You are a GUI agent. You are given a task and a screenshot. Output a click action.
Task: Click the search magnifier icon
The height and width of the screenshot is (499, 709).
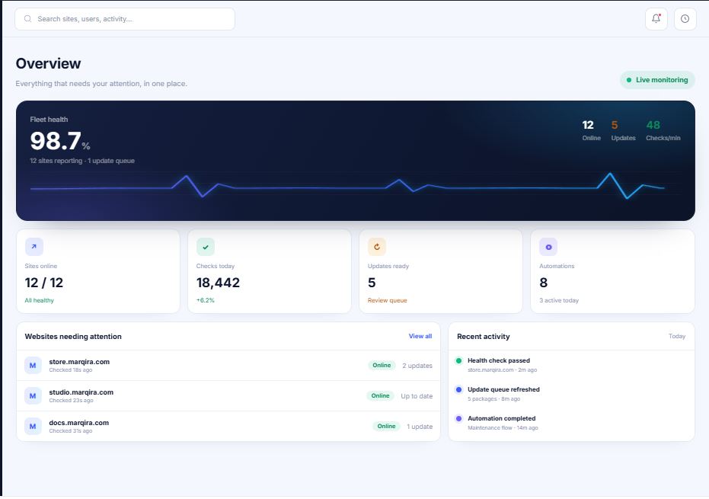(27, 19)
